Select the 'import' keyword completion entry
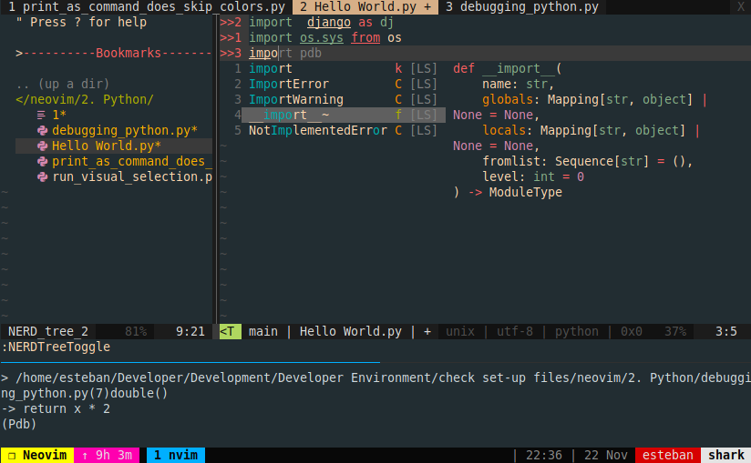This screenshot has width=751, height=463. (271, 69)
